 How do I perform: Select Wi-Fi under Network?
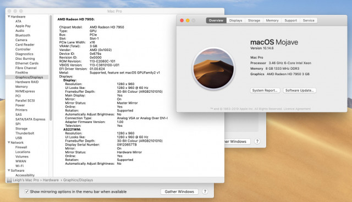[19, 166]
